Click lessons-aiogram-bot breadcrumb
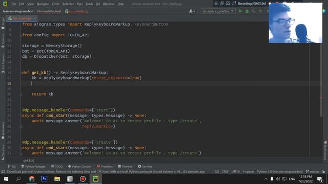The height and width of the screenshot is (184, 328). pos(18,11)
